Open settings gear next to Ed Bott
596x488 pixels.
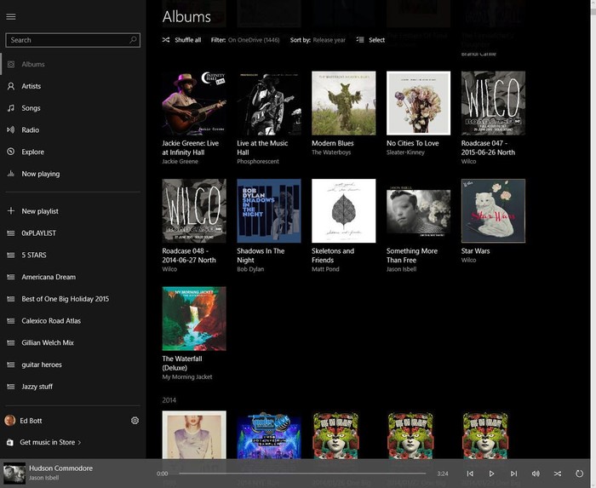point(135,421)
